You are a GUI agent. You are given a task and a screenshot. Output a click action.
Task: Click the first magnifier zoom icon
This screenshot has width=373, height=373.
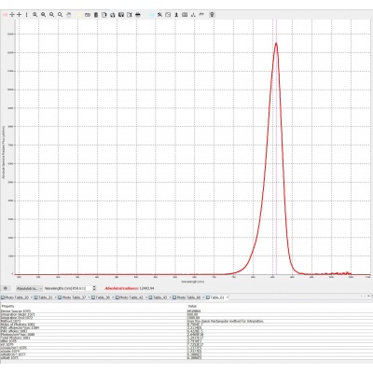35,15
